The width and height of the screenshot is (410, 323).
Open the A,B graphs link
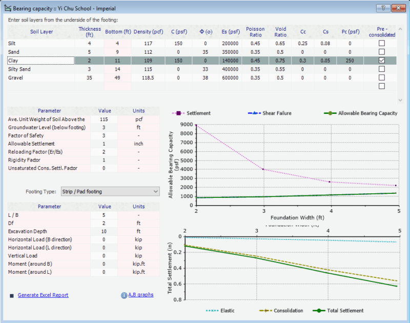click(x=140, y=295)
